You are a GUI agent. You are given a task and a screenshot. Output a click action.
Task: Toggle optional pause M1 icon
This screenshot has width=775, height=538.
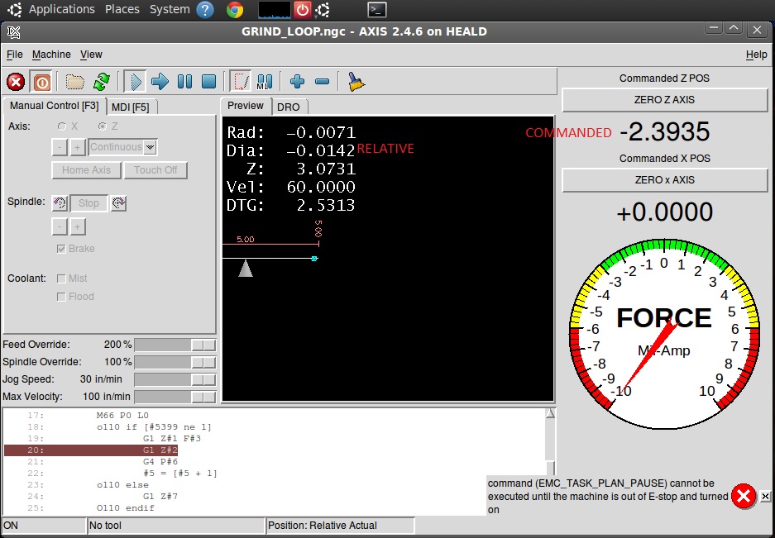pos(265,82)
